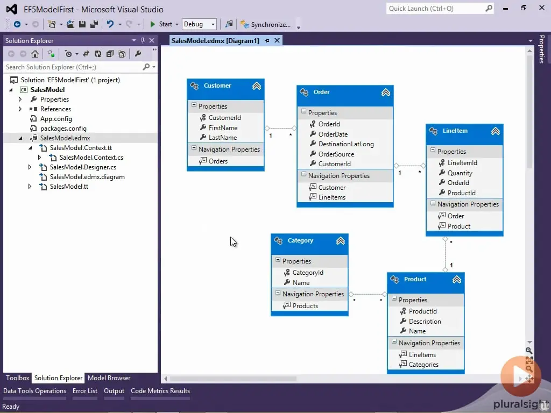Collapse LineItem Properties section

point(433,151)
